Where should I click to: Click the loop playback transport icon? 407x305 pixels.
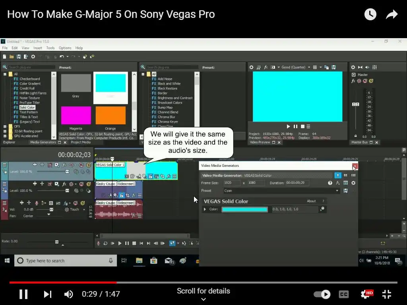point(105,243)
